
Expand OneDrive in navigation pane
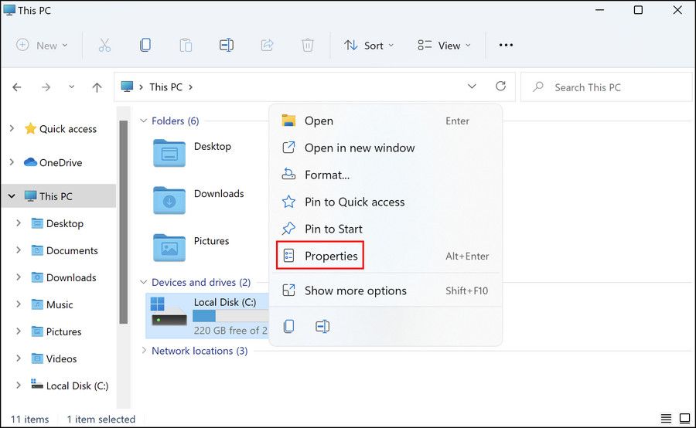[x=12, y=162]
